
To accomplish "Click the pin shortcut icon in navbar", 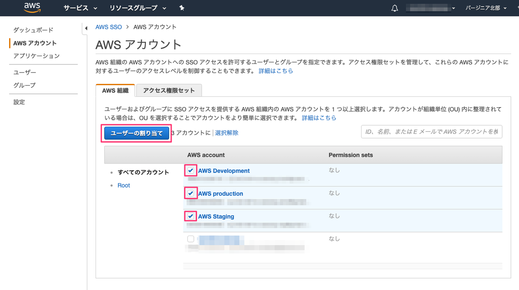I will pyautogui.click(x=182, y=8).
